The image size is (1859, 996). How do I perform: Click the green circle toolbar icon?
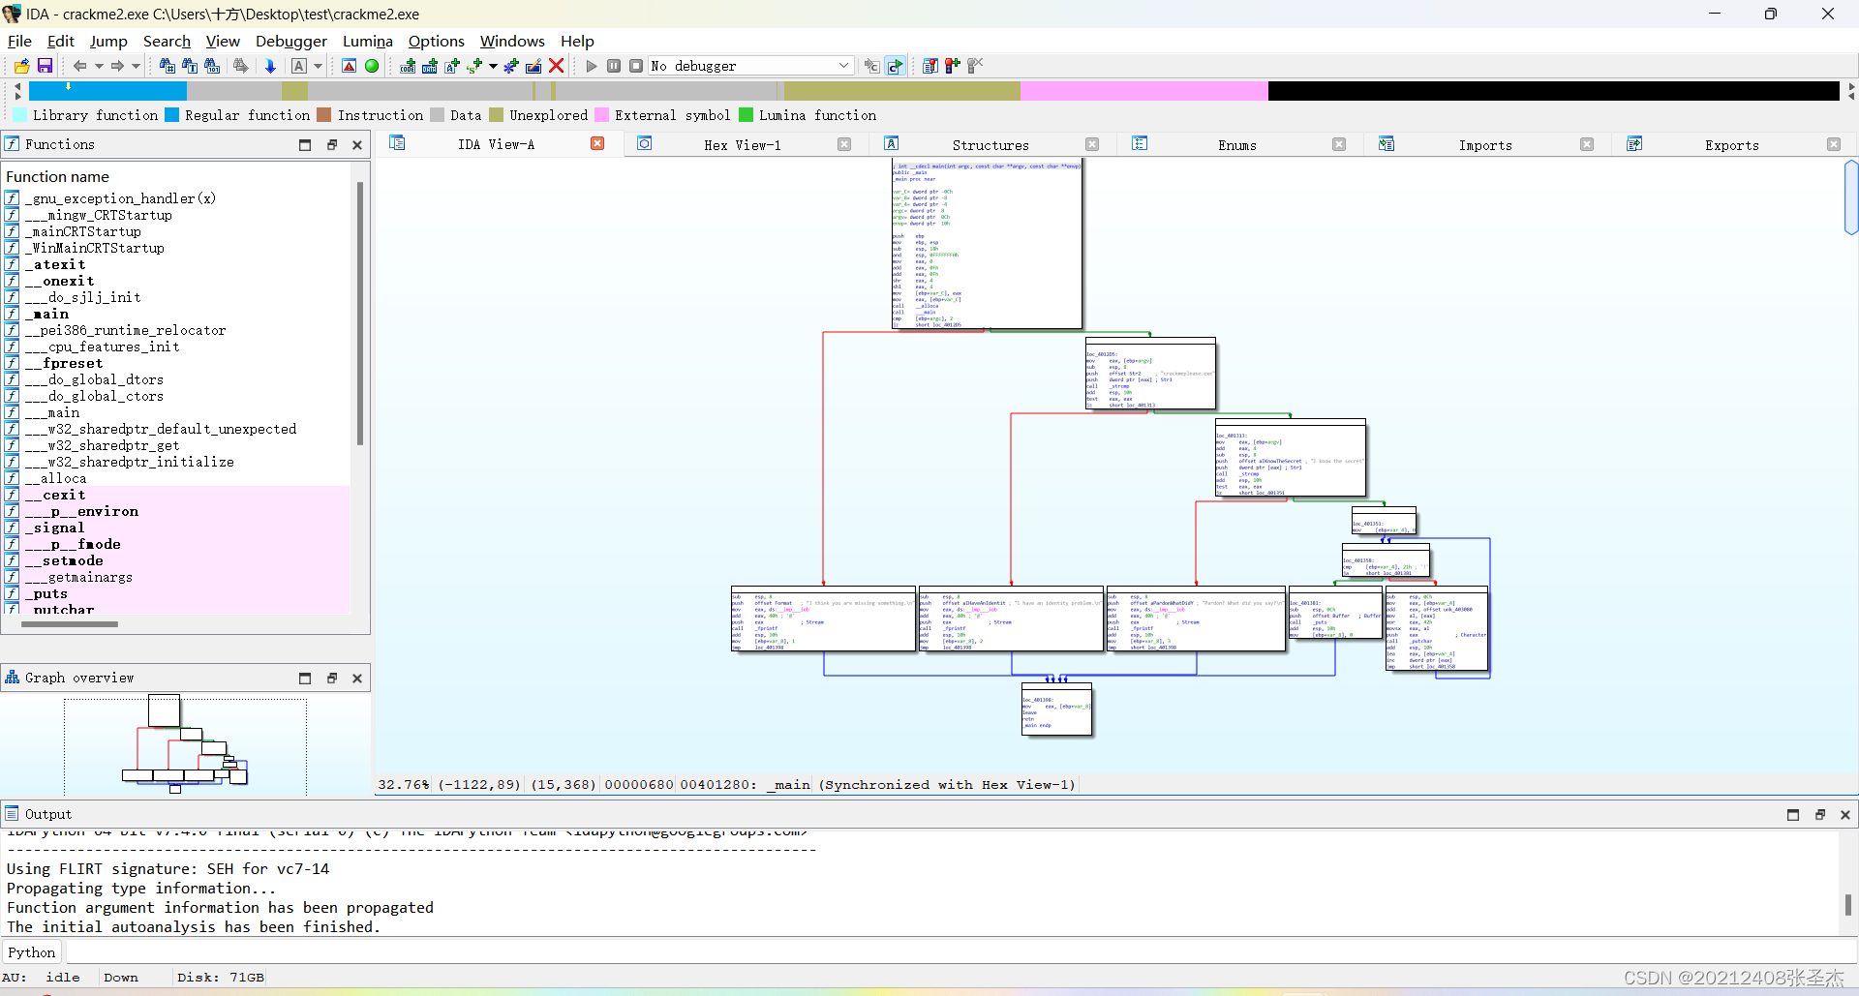(x=372, y=66)
